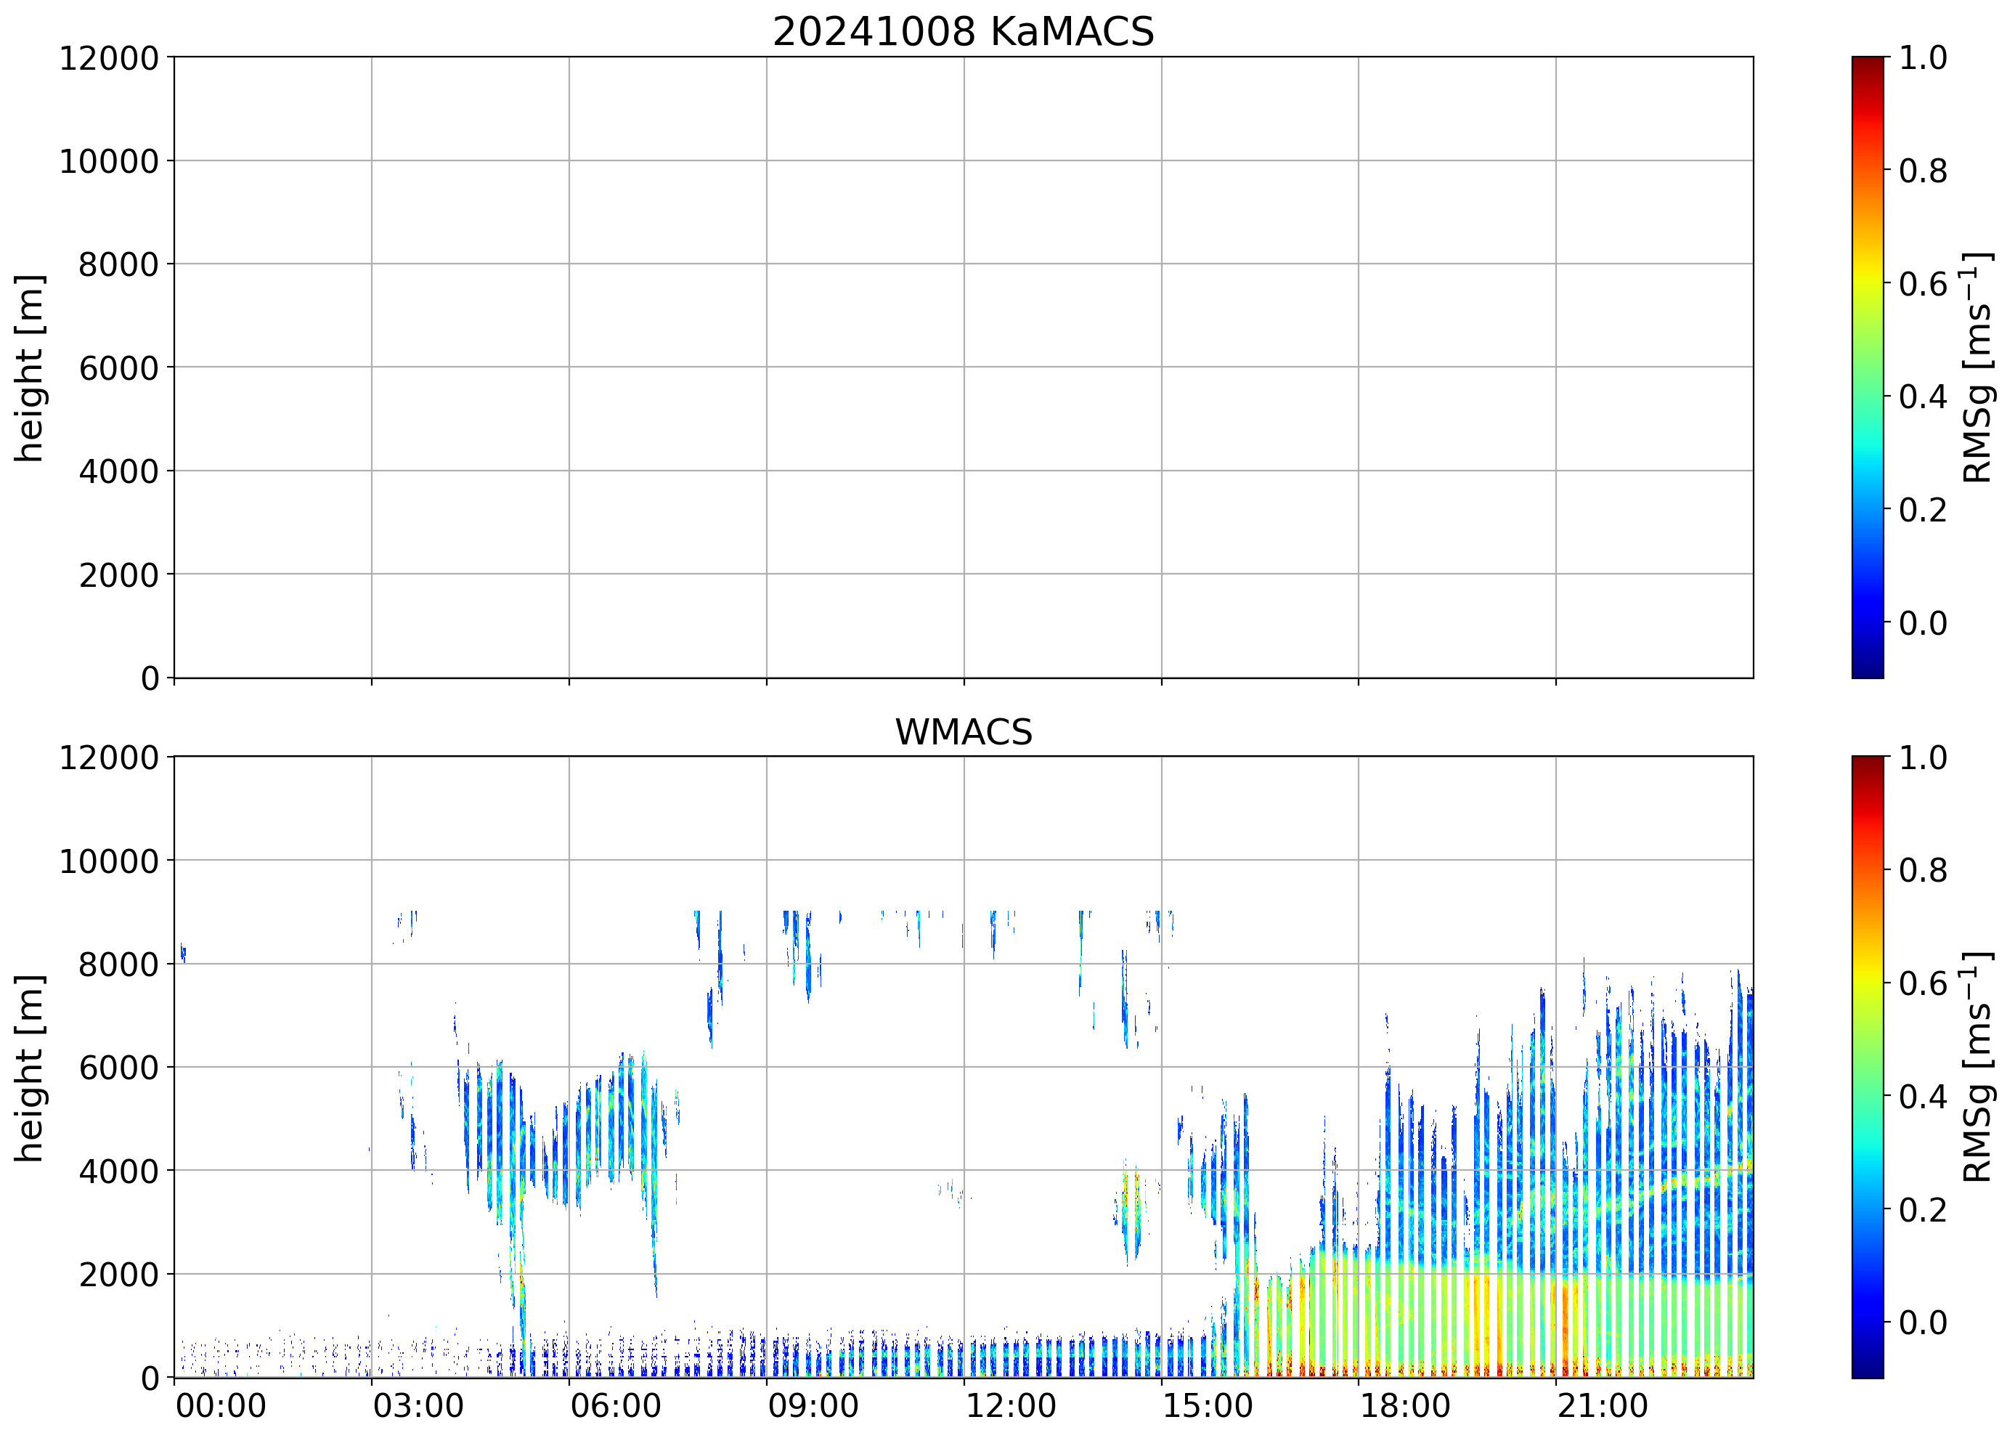Click the 0.6 tick on the top colorbar
Viewport: 2015px width, 1438px height.
pyautogui.click(x=1922, y=283)
